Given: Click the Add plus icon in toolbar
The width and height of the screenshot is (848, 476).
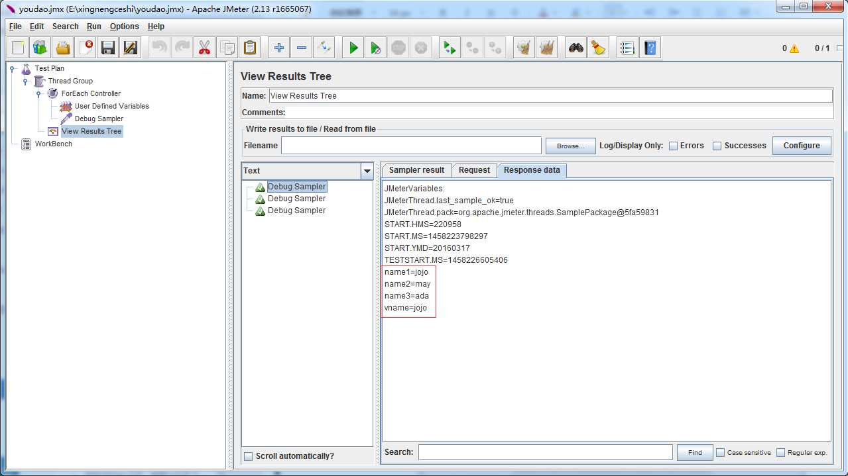Looking at the screenshot, I should point(279,48).
